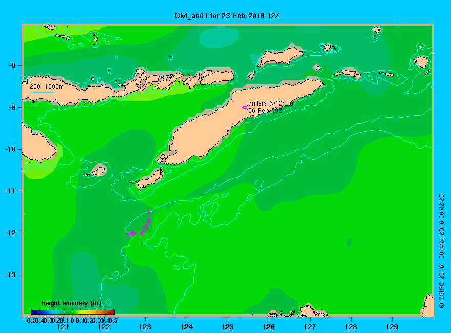Click the latitude label -12
451x333 pixels.
coord(11,233)
